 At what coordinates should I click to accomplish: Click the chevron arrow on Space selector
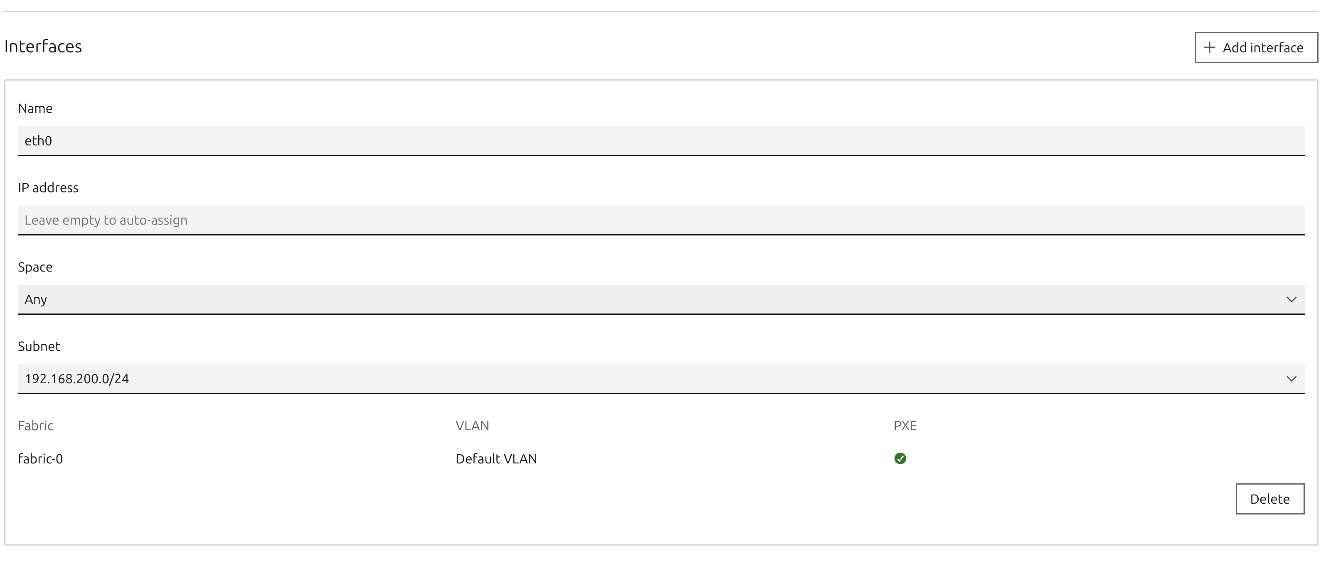pyautogui.click(x=1291, y=299)
